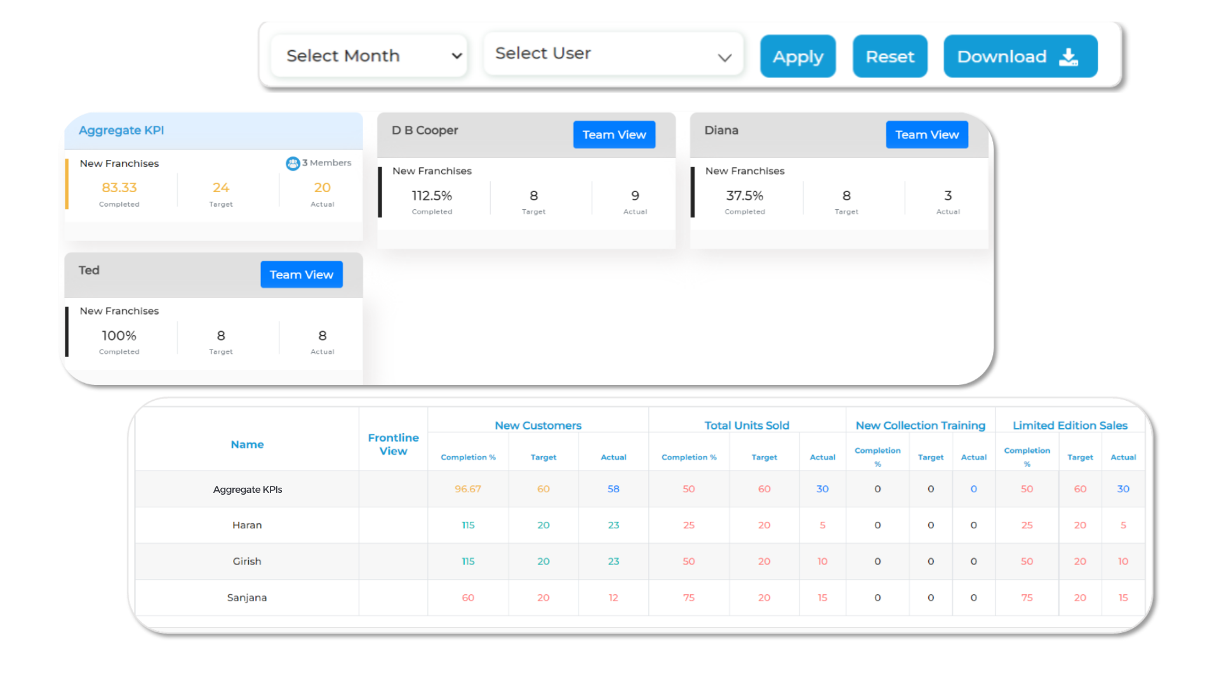The image size is (1219, 685).
Task: Click D B Cooper's actual value 9
Action: click(x=636, y=195)
